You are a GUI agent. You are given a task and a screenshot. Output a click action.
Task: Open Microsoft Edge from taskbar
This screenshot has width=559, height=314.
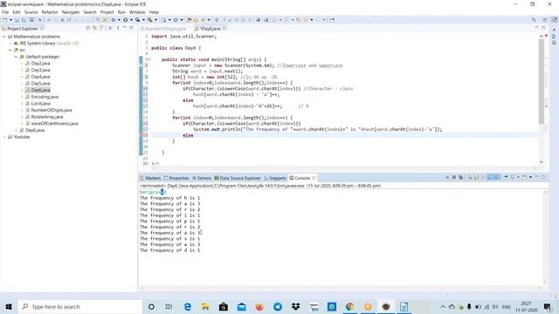187,306
